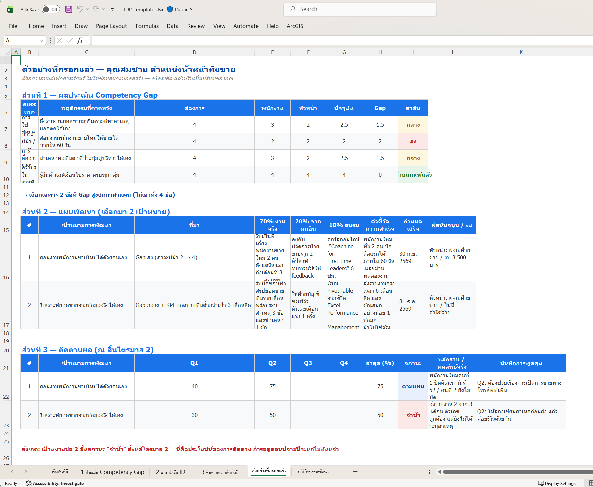This screenshot has width=593, height=487.
Task: Switch to Normal view icon
Action: [x=591, y=483]
